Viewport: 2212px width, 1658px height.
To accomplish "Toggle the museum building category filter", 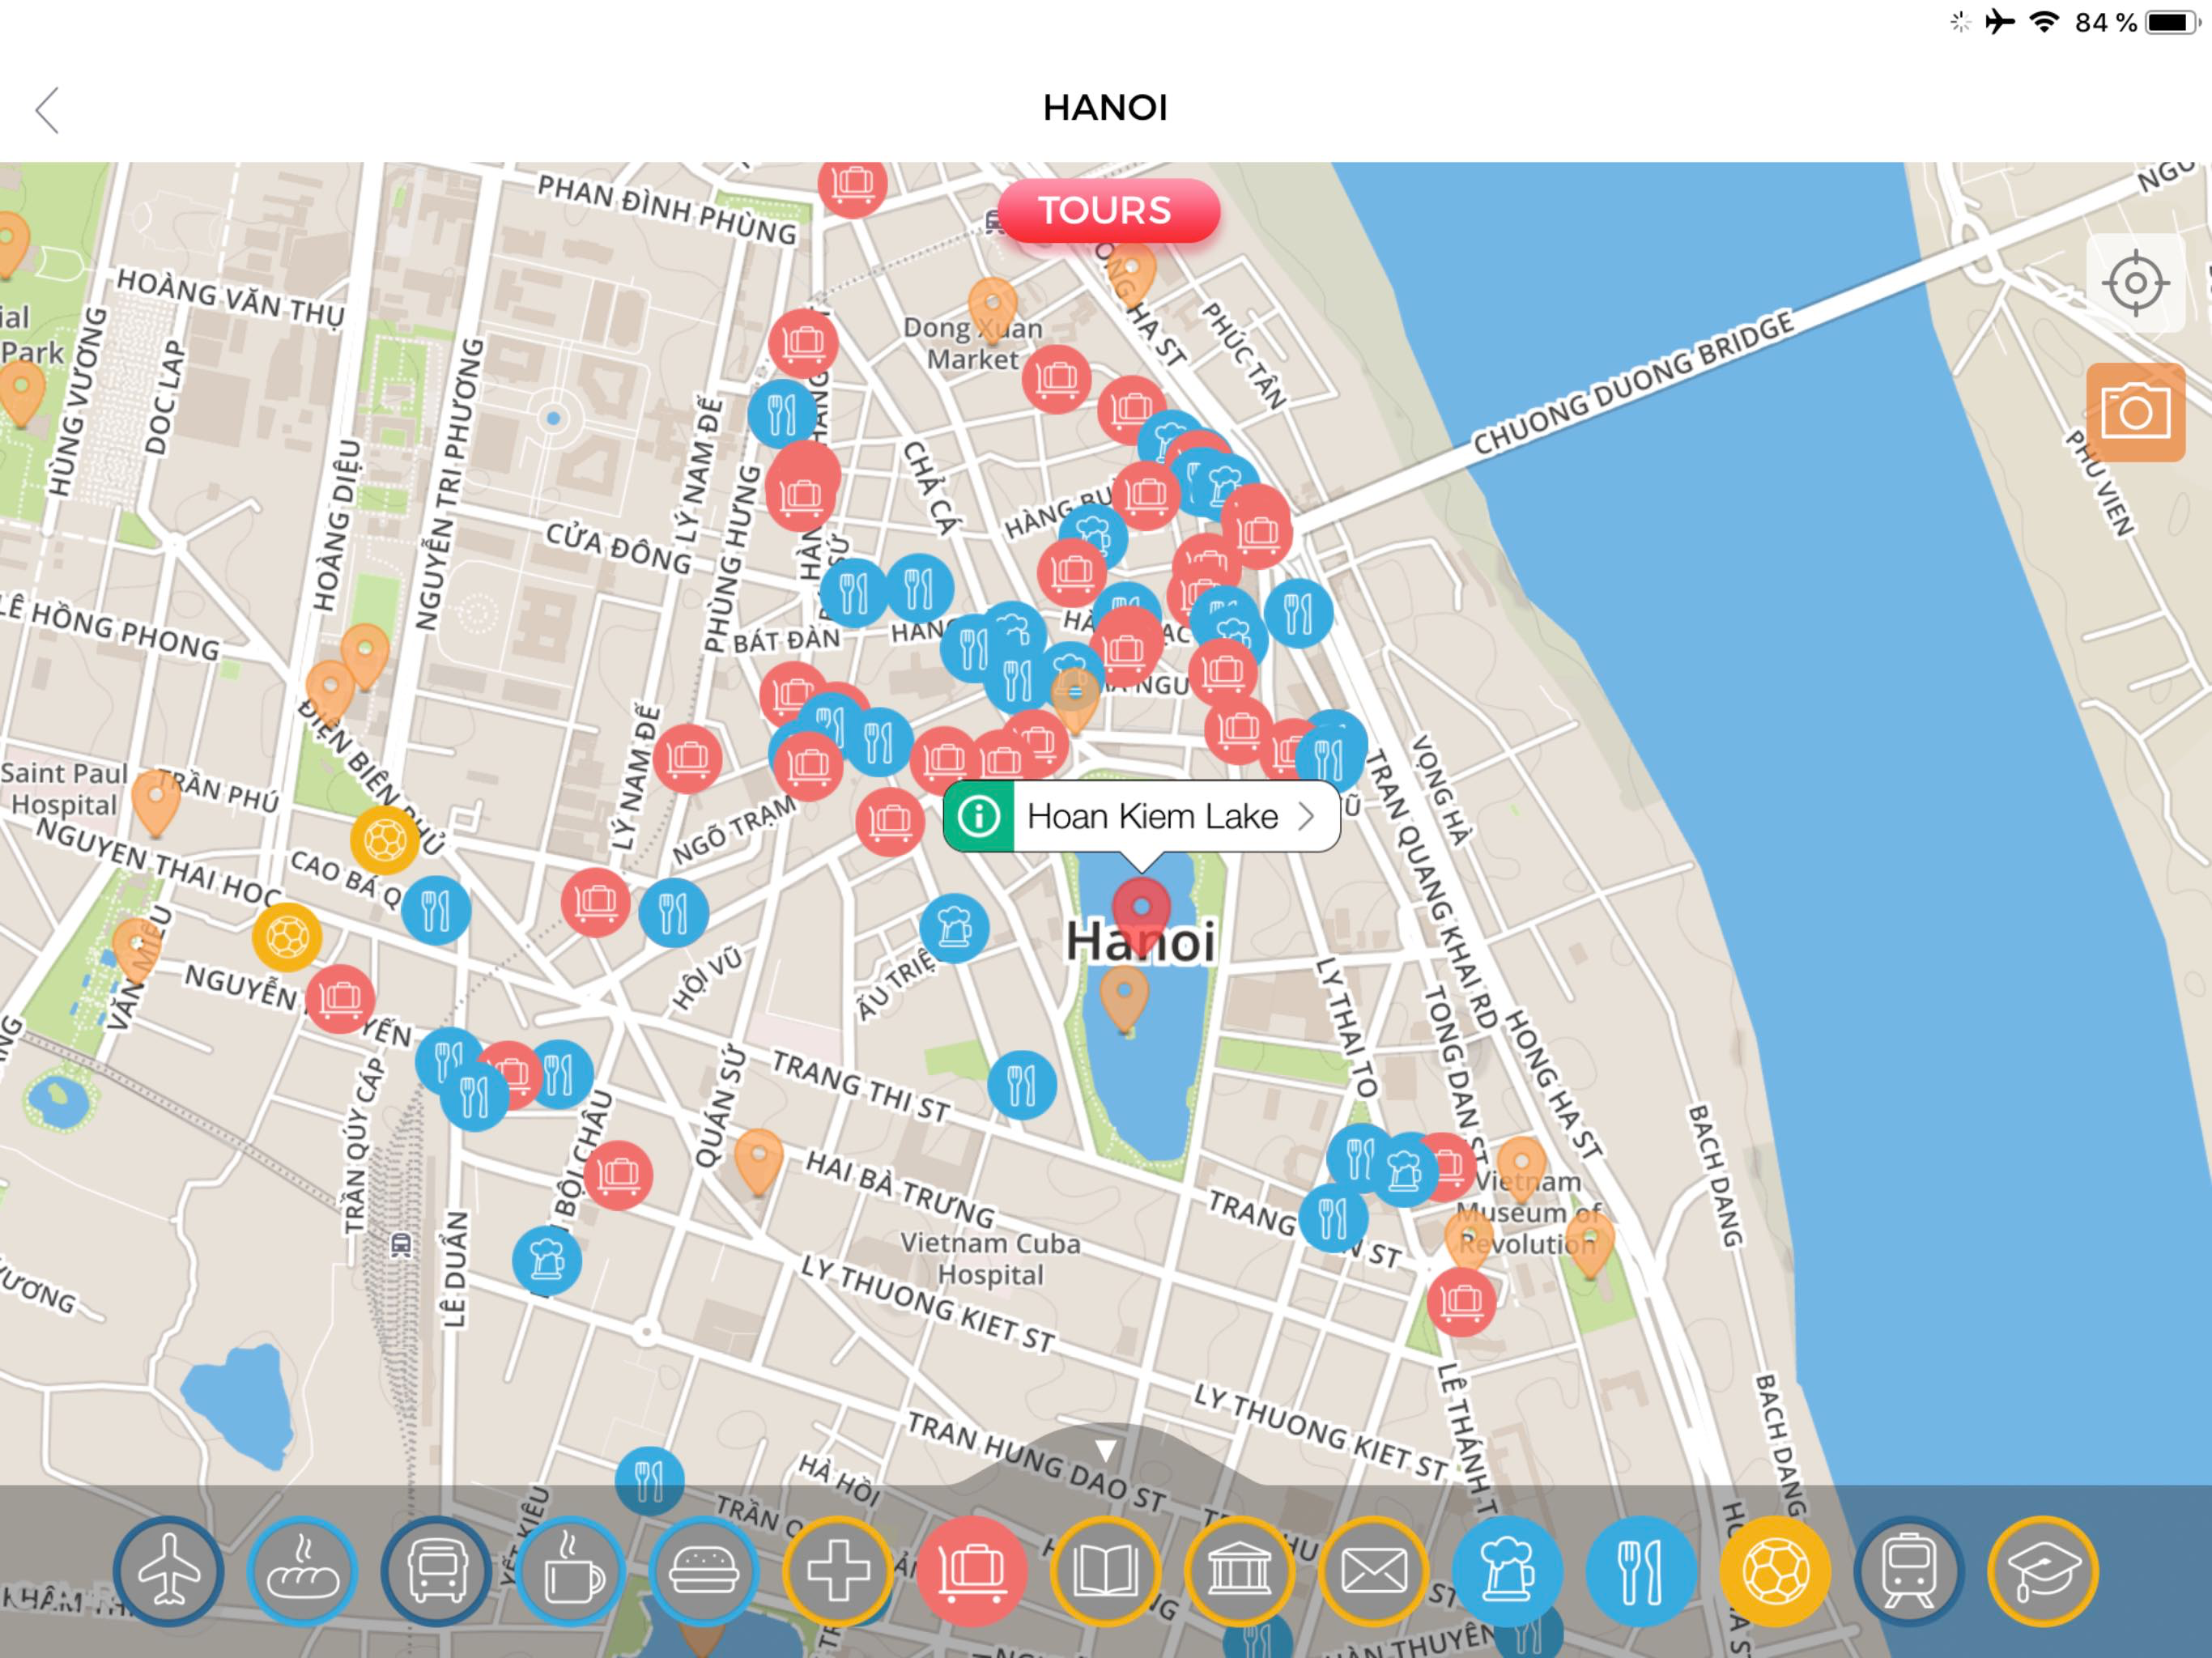I will click(1240, 1571).
